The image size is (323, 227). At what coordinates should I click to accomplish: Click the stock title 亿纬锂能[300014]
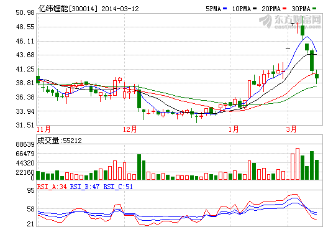[x=68, y=9]
